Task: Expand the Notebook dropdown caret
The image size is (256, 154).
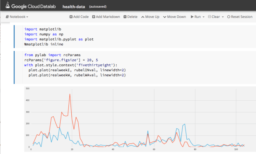Action: point(27,17)
